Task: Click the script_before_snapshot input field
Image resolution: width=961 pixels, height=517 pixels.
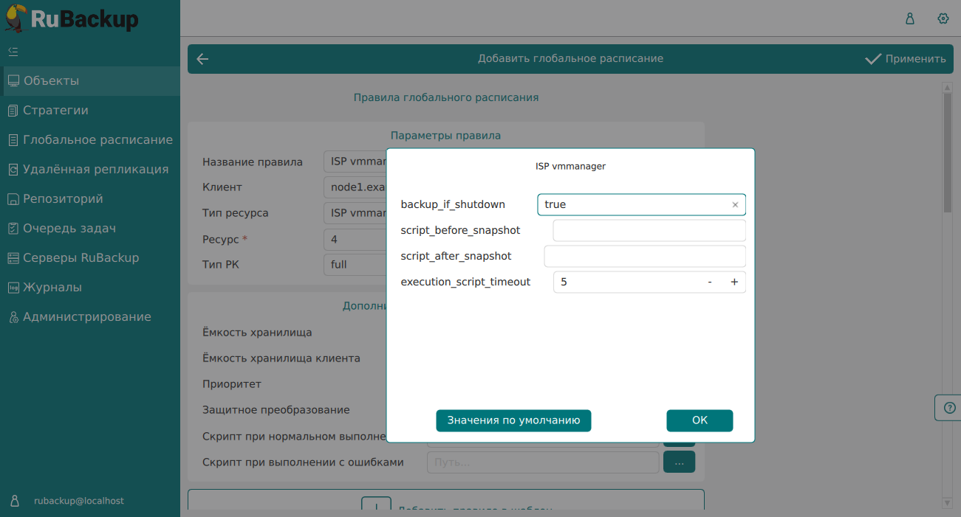Action: click(x=649, y=230)
